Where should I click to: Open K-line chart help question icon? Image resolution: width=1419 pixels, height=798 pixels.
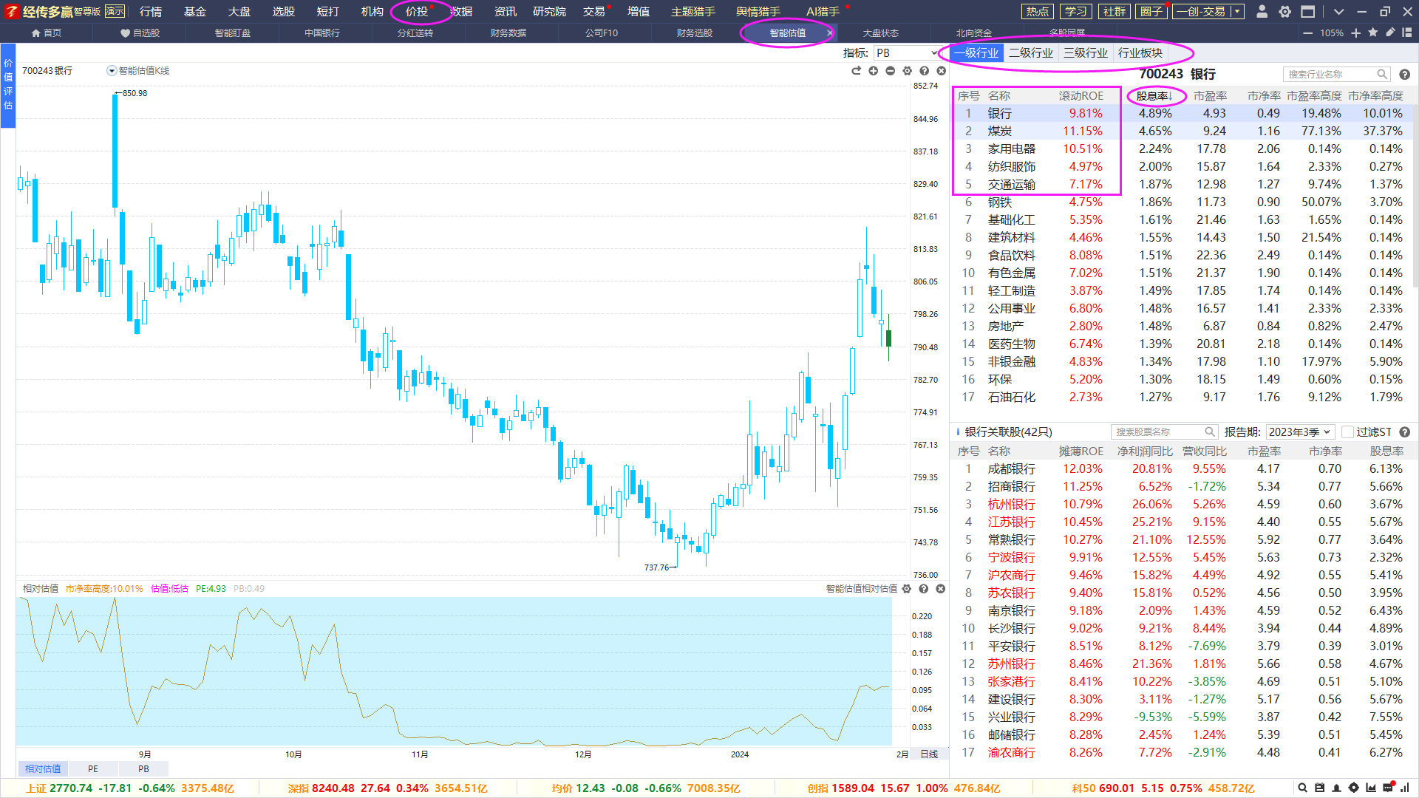click(924, 71)
